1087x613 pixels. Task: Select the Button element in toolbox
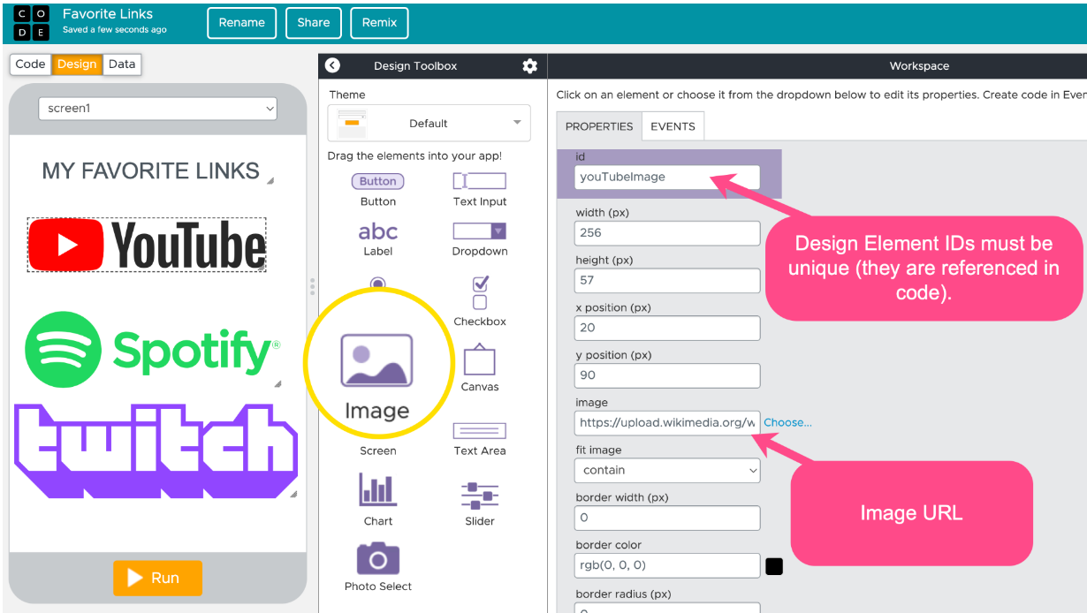pyautogui.click(x=378, y=181)
